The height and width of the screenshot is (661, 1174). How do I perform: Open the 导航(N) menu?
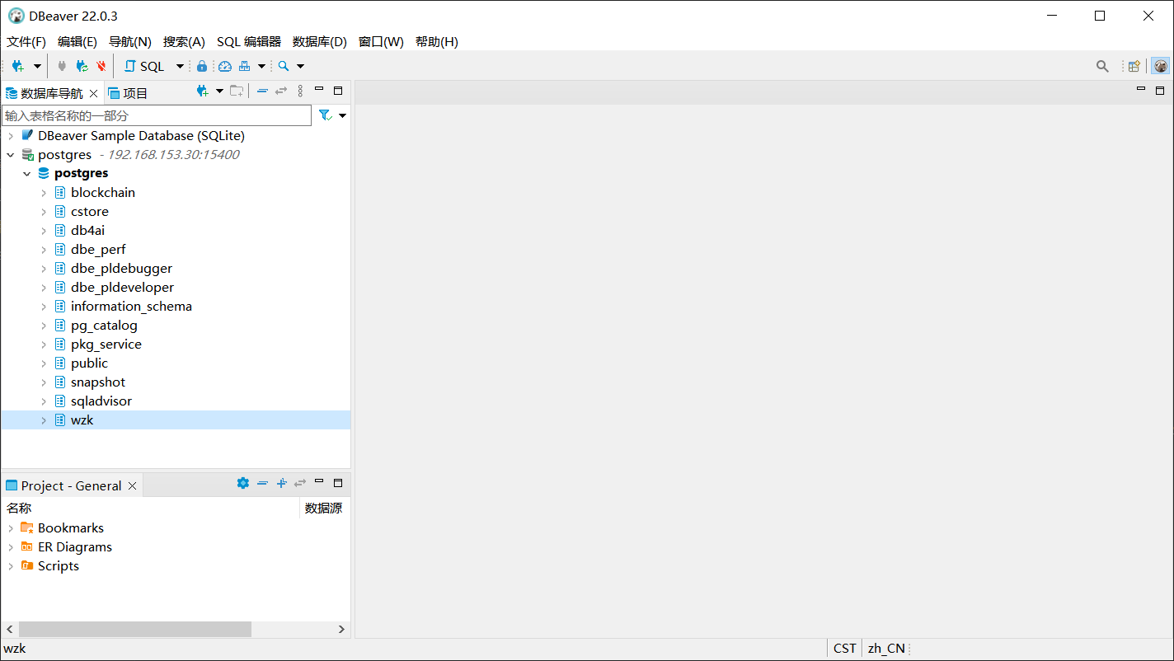(130, 42)
